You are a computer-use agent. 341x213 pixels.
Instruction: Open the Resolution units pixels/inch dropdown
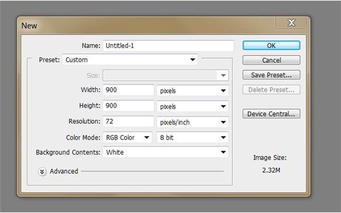193,122
